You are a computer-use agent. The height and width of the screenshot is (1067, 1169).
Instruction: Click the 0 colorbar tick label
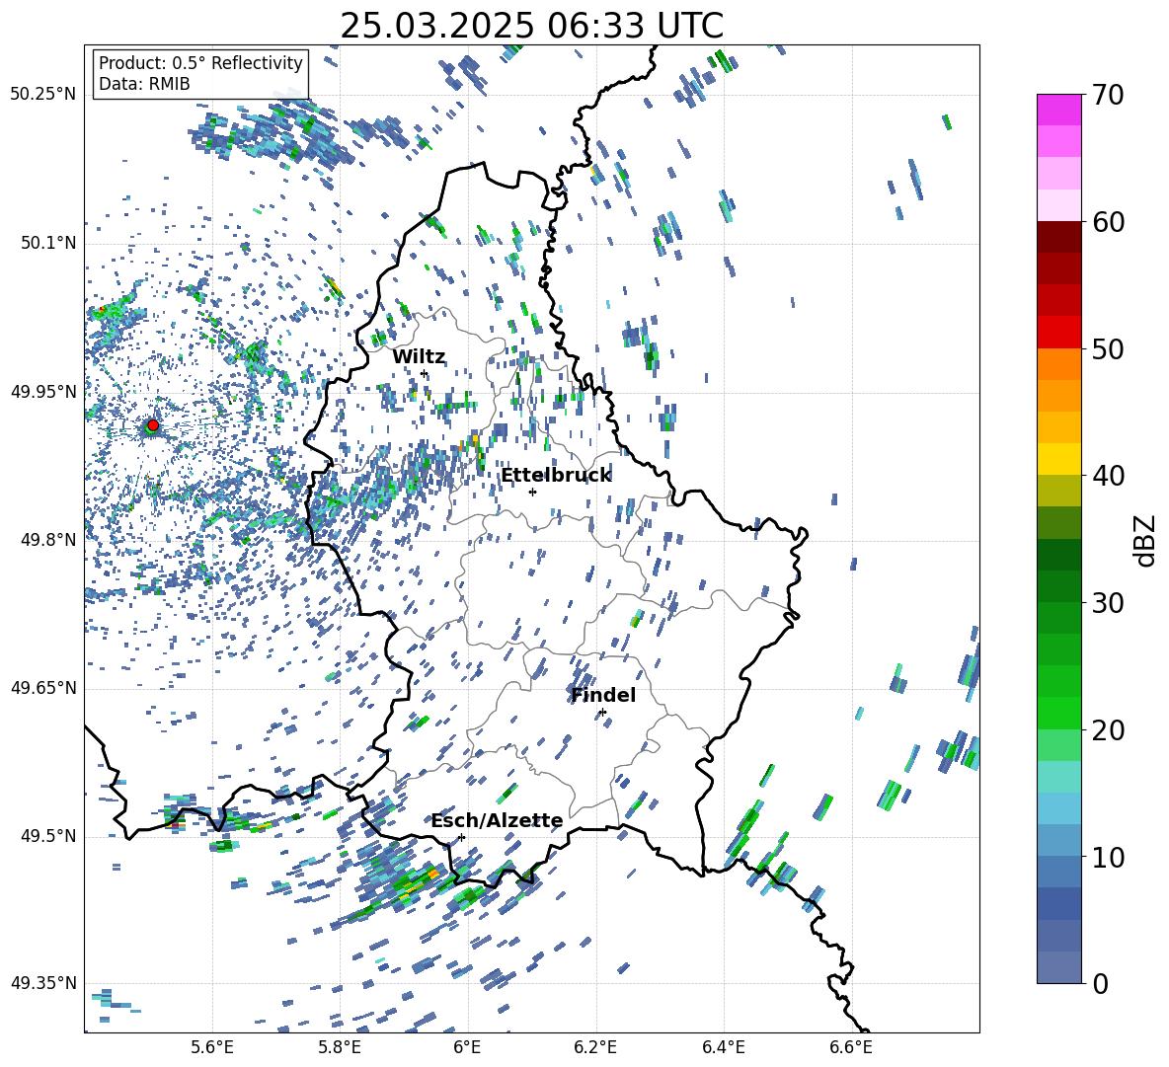click(1100, 983)
